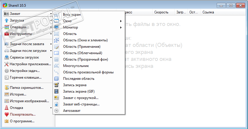Click the Область (Окна и элементы) icon
Viewport: 248px width, 129px height.
56,40
